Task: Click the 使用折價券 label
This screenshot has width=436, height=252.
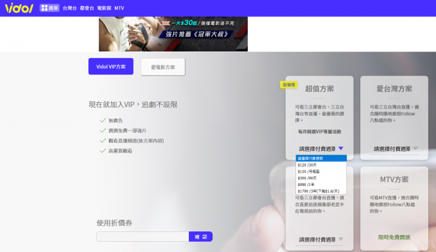Action: (114, 223)
